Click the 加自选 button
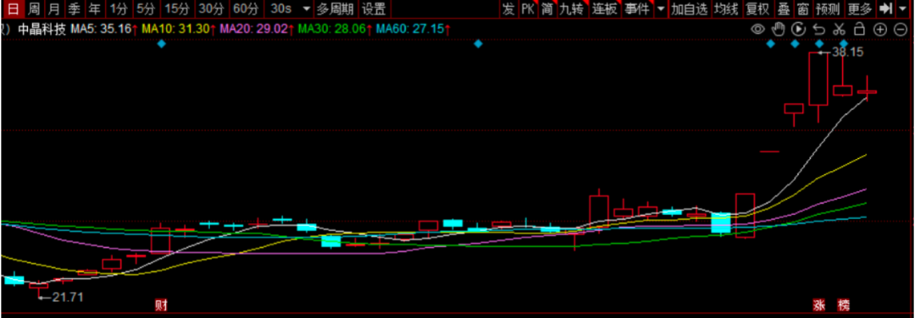Image resolution: width=915 pixels, height=318 pixels. click(x=689, y=8)
